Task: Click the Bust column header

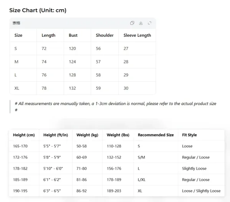Action: coord(73,35)
